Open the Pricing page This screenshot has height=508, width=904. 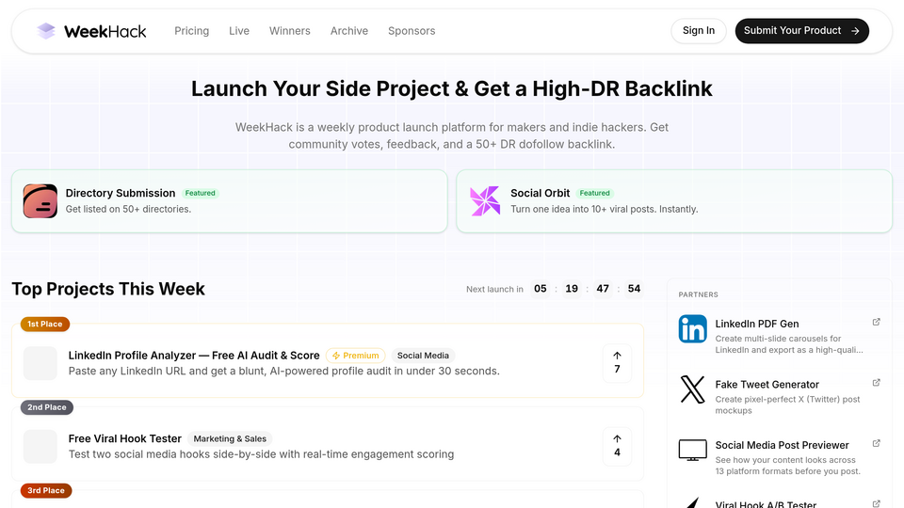tap(192, 31)
